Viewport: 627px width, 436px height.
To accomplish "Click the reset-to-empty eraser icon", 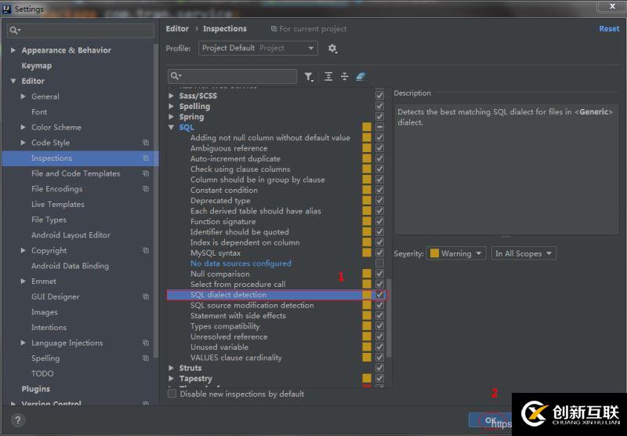I will tap(361, 76).
